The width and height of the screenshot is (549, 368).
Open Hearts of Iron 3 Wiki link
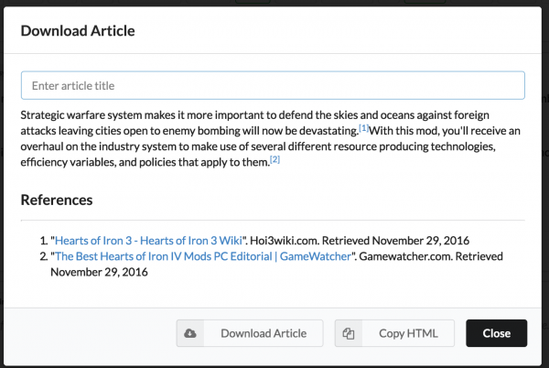coord(148,241)
